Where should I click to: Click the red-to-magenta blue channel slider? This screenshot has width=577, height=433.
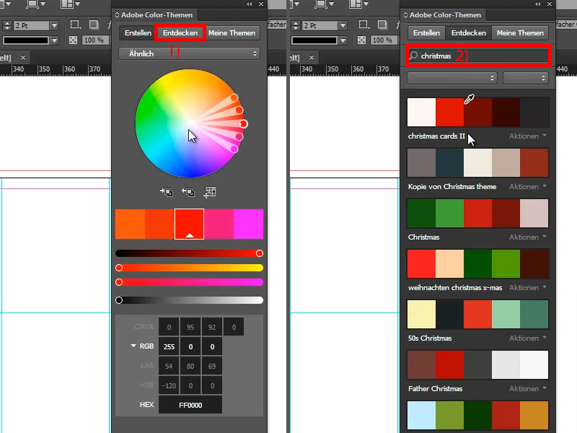[189, 282]
